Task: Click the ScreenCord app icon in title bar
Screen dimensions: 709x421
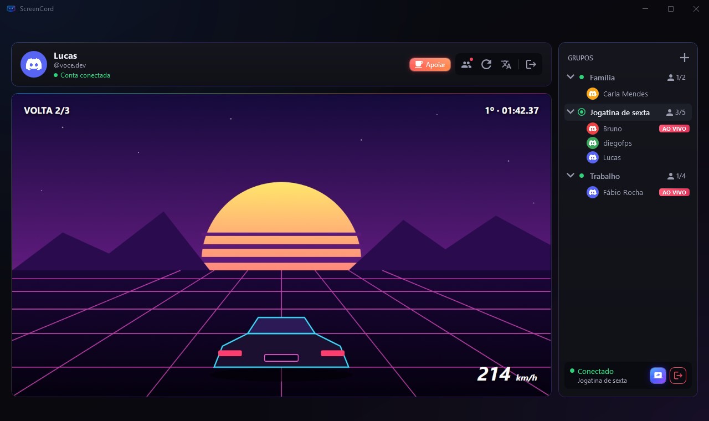Action: 11,9
